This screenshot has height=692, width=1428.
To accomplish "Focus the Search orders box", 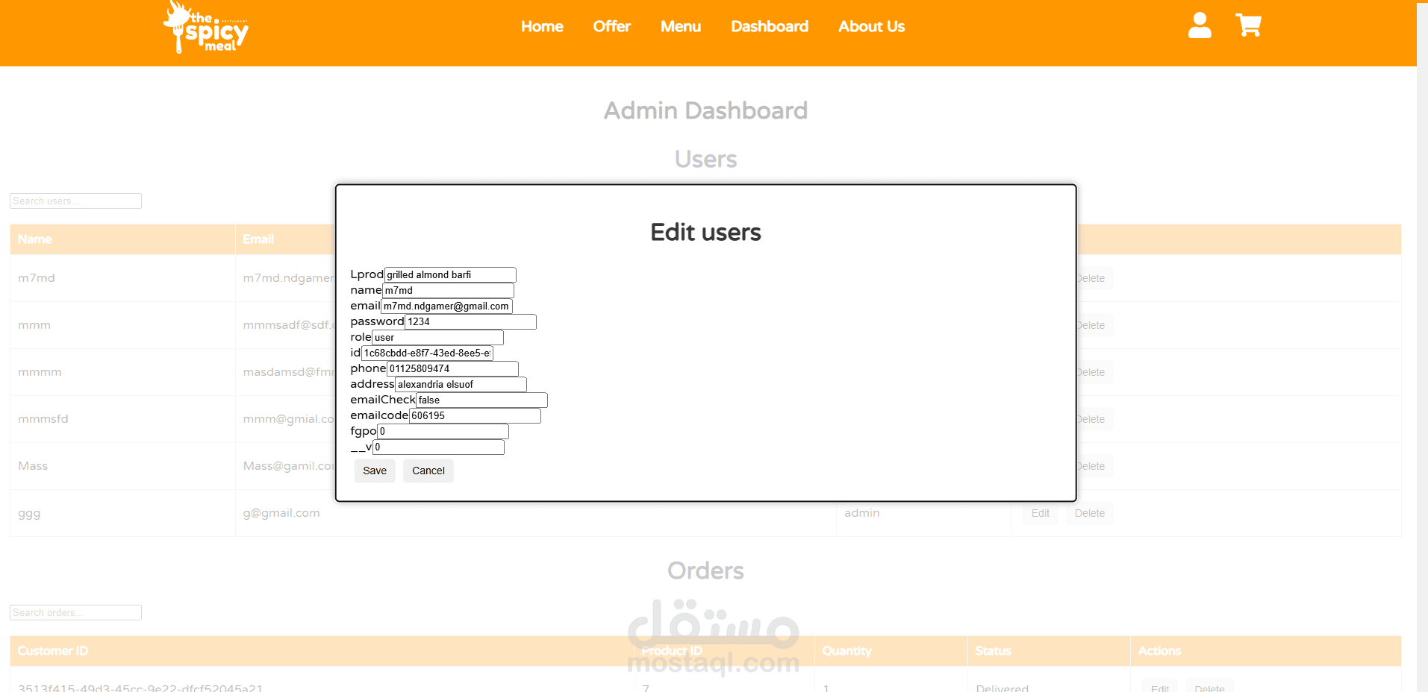I will [x=75, y=612].
